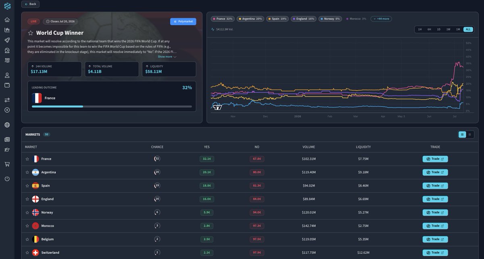Select the 1H chart timeframe

point(420,29)
